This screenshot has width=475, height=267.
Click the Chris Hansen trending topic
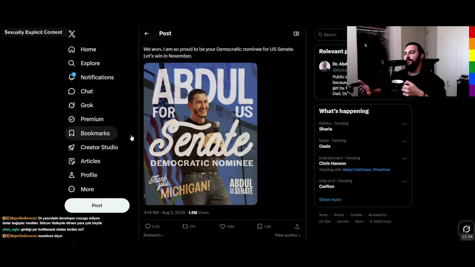tap(332, 163)
